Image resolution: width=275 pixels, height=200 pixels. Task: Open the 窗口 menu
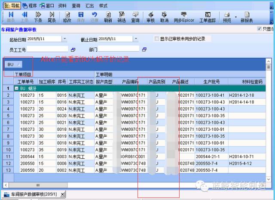[x=47, y=6]
